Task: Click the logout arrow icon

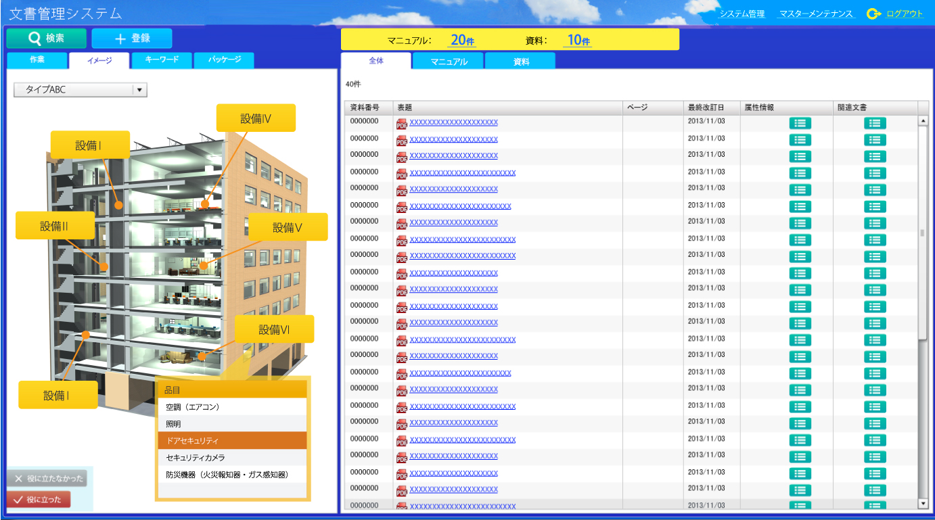Action: (873, 14)
